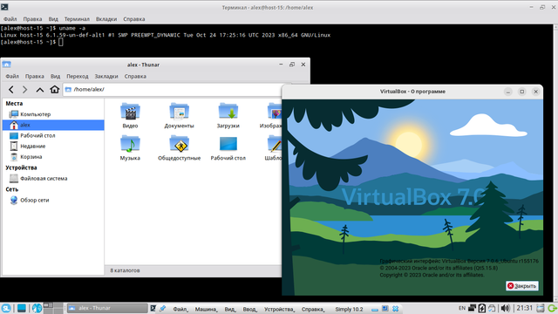
Task: Open Thunar Справка menu
Action: (x=135, y=76)
